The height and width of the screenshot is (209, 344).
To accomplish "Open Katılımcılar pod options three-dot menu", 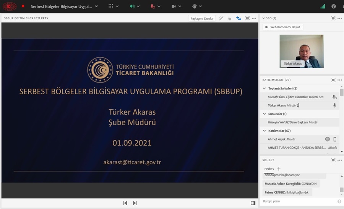I will click(340, 80).
